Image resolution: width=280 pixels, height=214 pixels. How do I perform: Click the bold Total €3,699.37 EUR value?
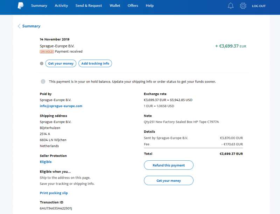(231, 154)
